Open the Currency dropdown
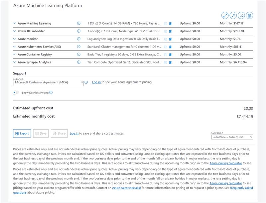Image resolution: width=266 pixels, height=203 pixels. (232, 137)
